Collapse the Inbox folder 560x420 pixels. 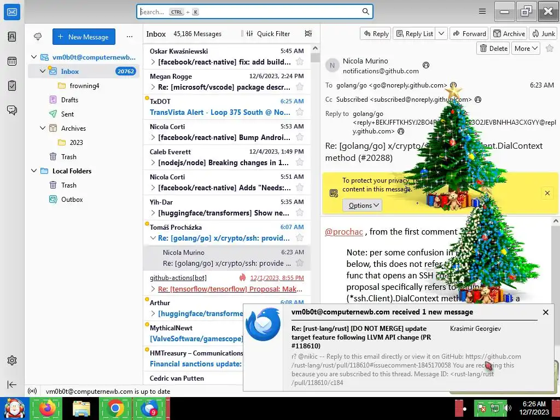[x=43, y=71]
